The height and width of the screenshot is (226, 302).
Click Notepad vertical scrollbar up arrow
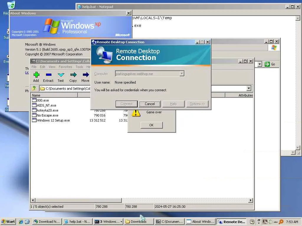[298, 18]
